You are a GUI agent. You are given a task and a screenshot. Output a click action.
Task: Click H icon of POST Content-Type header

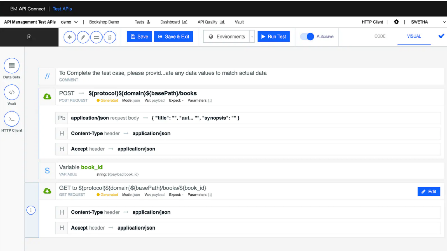point(62,134)
